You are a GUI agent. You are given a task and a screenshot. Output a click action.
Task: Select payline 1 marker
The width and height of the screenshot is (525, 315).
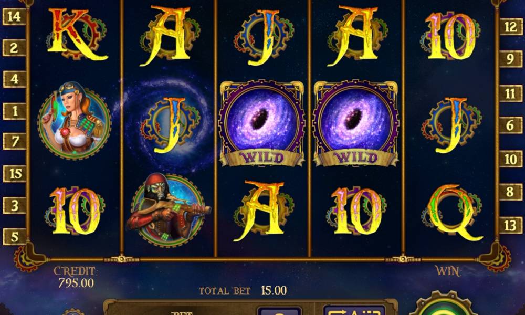click(x=14, y=111)
